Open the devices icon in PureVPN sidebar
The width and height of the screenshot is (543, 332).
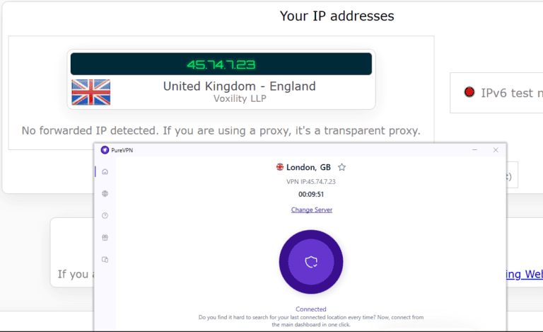[105, 259]
